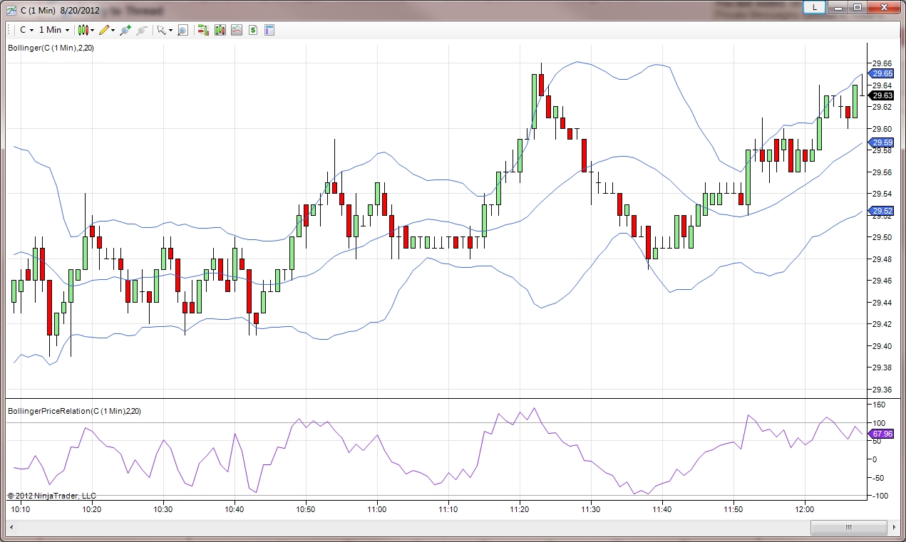The height and width of the screenshot is (542, 906).
Task: Click the toolbar grip handle
Action: tap(10, 30)
